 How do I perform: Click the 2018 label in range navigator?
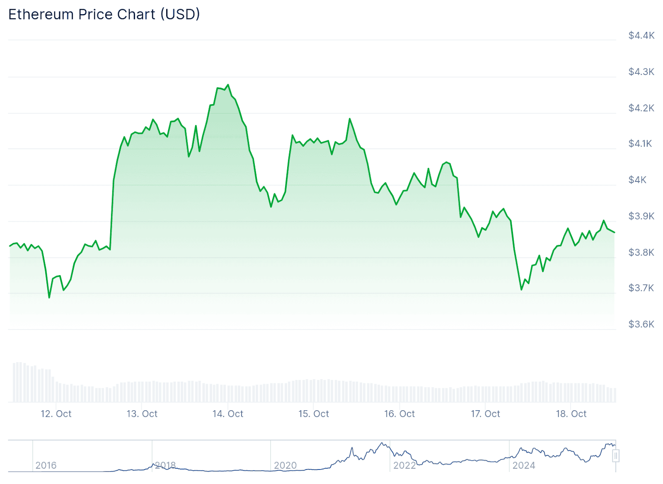pos(165,465)
